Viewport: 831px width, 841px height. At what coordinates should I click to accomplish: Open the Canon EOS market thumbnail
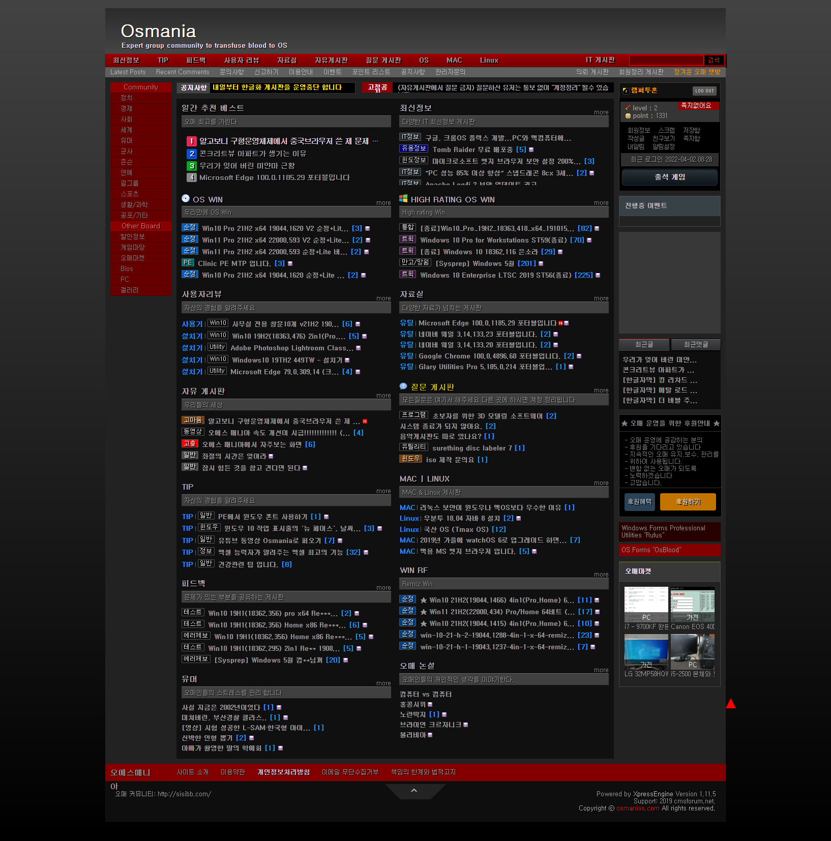[x=693, y=605]
